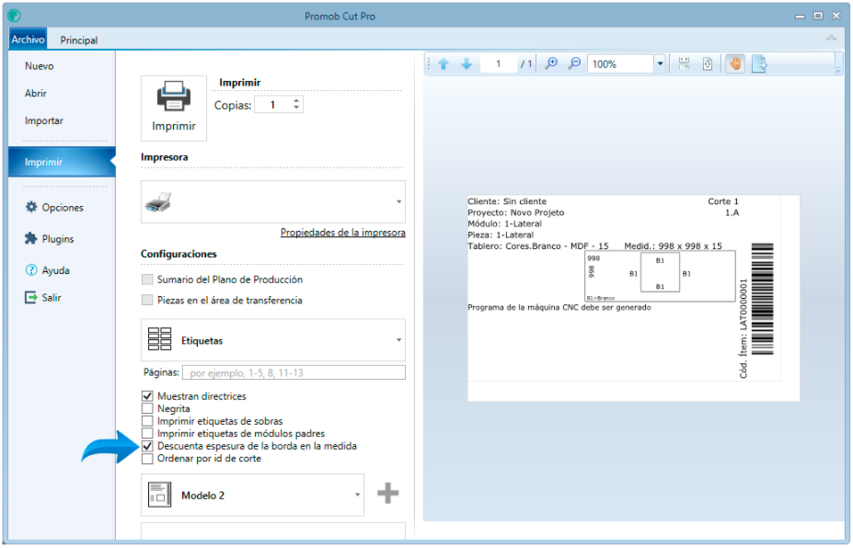The height and width of the screenshot is (548, 853).
Task: Enable Piezas en el área de transferencia
Action: [x=147, y=300]
